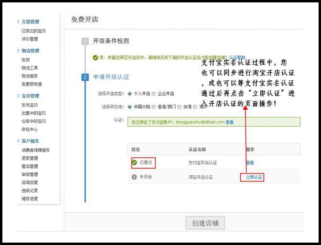
Task: Open 退款管理 from the sidebar menu
Action: tap(30, 158)
